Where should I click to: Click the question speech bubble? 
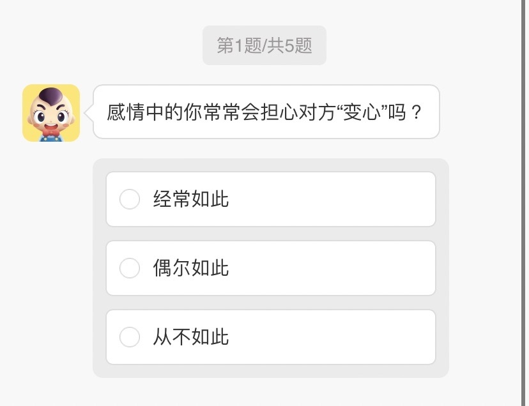pos(265,112)
